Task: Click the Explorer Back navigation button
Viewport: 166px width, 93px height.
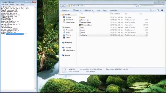Action: pos(61,6)
